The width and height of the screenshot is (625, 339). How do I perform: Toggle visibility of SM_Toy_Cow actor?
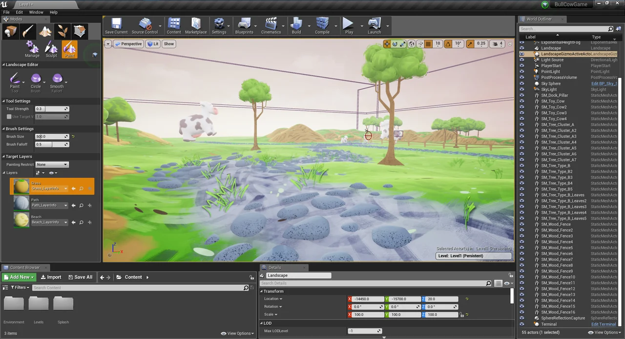pos(521,101)
